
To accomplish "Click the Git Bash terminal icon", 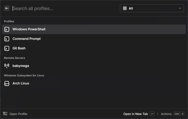I will tap(7, 48).
